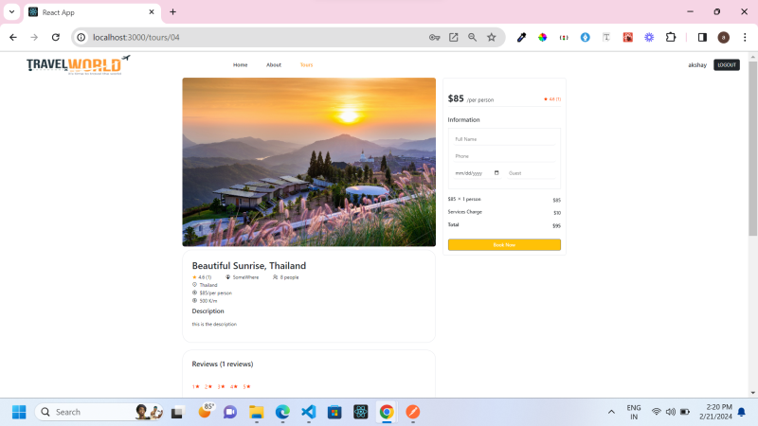Click the Beautiful Sunrise, Thailand heading
Image resolution: width=758 pixels, height=426 pixels.
pos(249,266)
